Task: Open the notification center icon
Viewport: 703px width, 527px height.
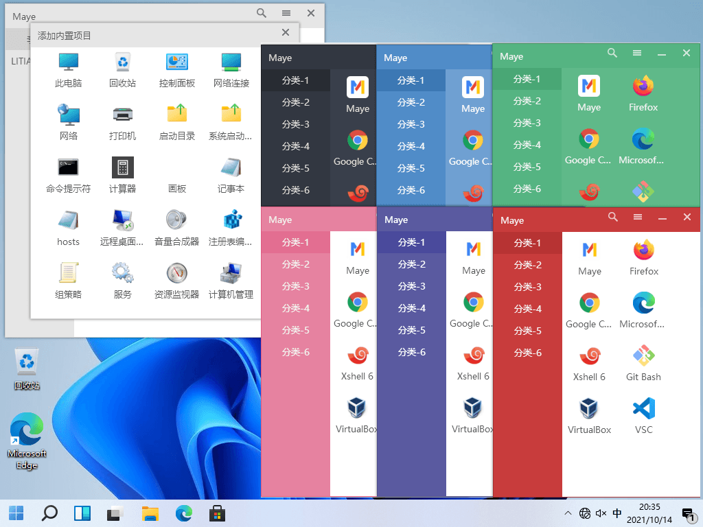Action: (x=688, y=513)
